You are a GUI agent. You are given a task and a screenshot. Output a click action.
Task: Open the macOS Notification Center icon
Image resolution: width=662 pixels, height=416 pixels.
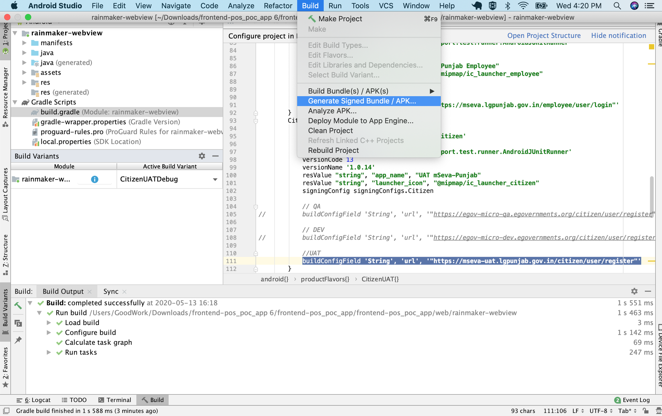pyautogui.click(x=650, y=6)
